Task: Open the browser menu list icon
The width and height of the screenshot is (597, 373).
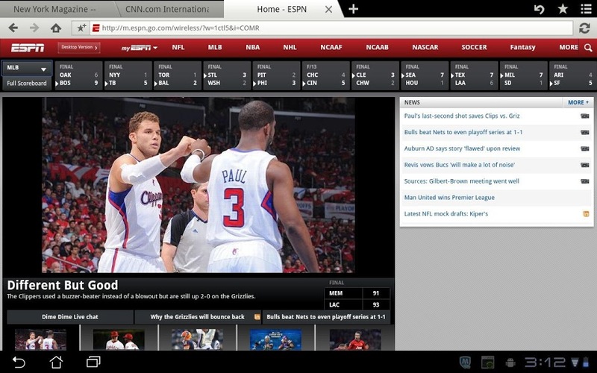Action: (586, 9)
